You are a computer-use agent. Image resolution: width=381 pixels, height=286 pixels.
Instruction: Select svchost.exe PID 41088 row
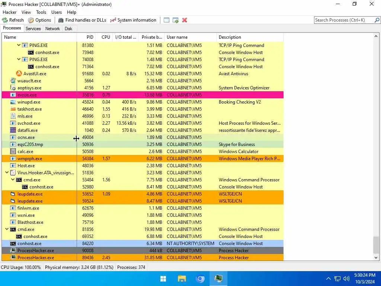tap(143, 123)
